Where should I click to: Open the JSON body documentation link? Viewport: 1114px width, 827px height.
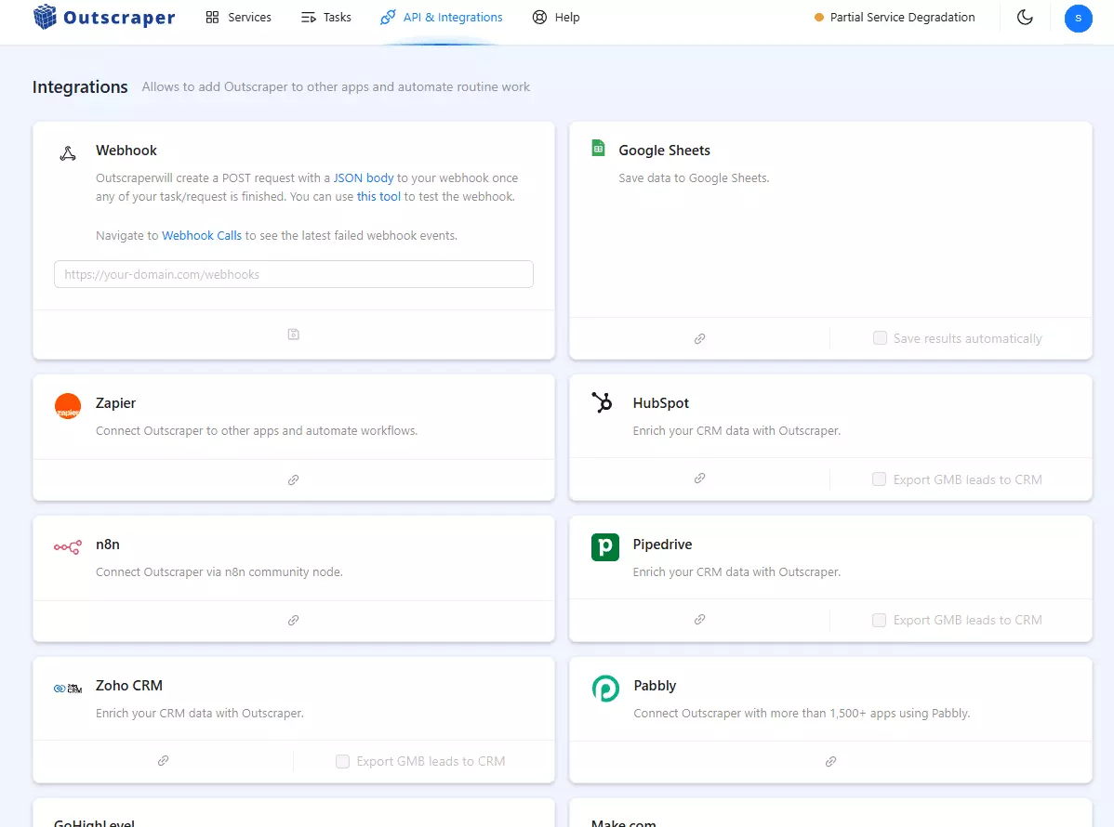(x=364, y=177)
